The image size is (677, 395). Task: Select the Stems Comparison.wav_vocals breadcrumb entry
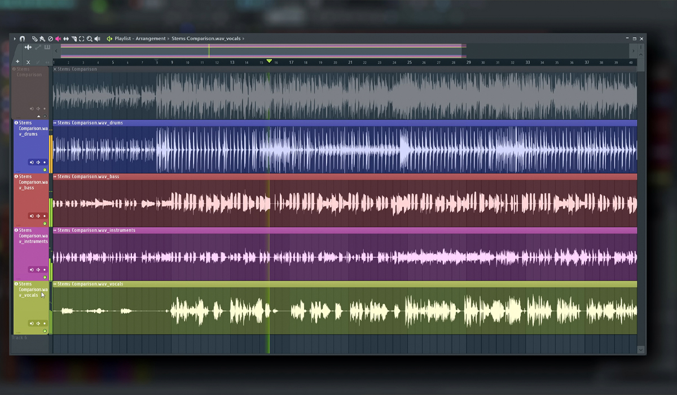point(205,39)
